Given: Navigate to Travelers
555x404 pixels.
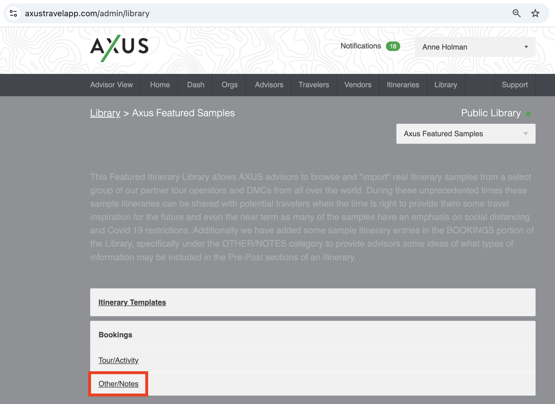Looking at the screenshot, I should 314,85.
